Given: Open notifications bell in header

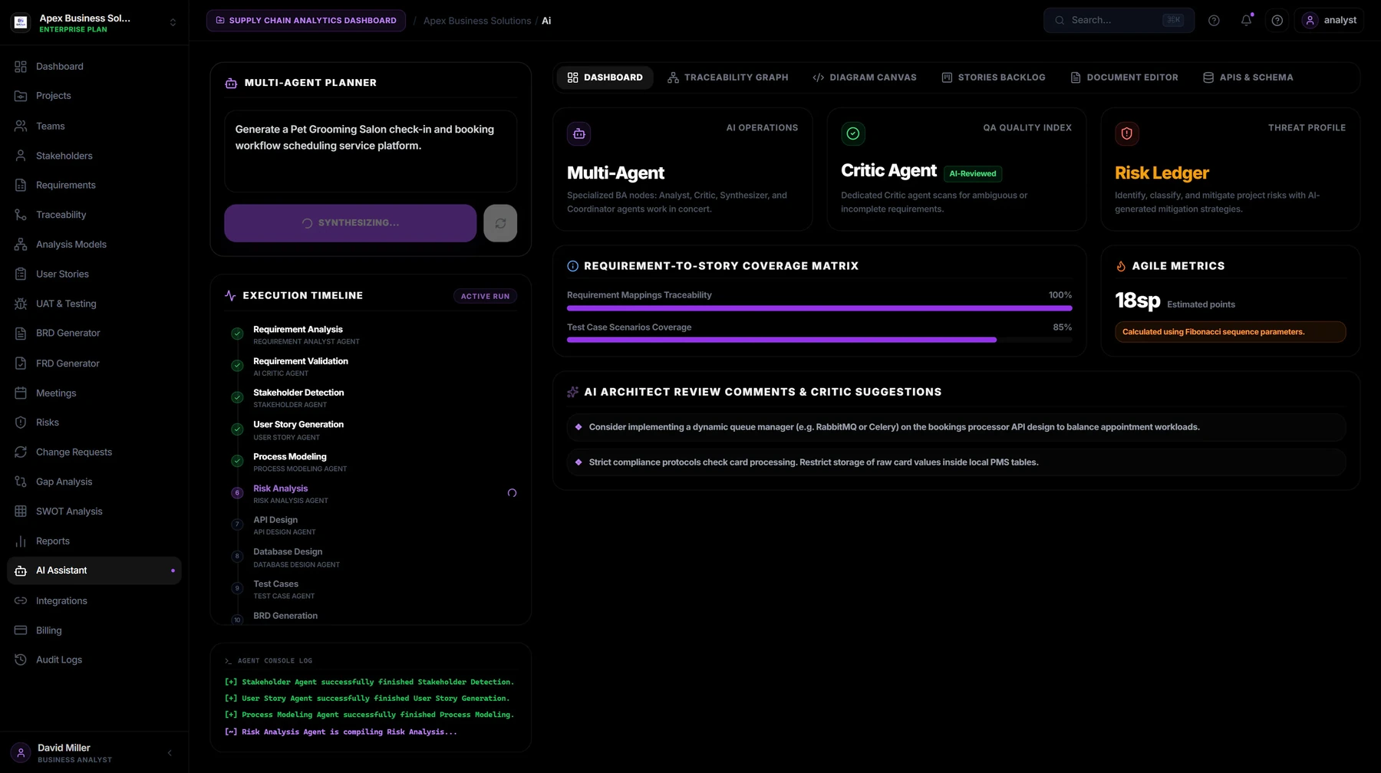Looking at the screenshot, I should click(1246, 21).
